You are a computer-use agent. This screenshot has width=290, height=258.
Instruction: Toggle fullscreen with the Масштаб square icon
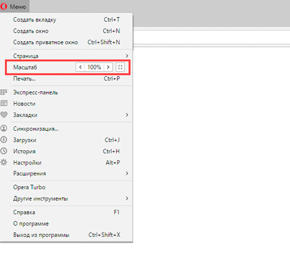click(120, 67)
